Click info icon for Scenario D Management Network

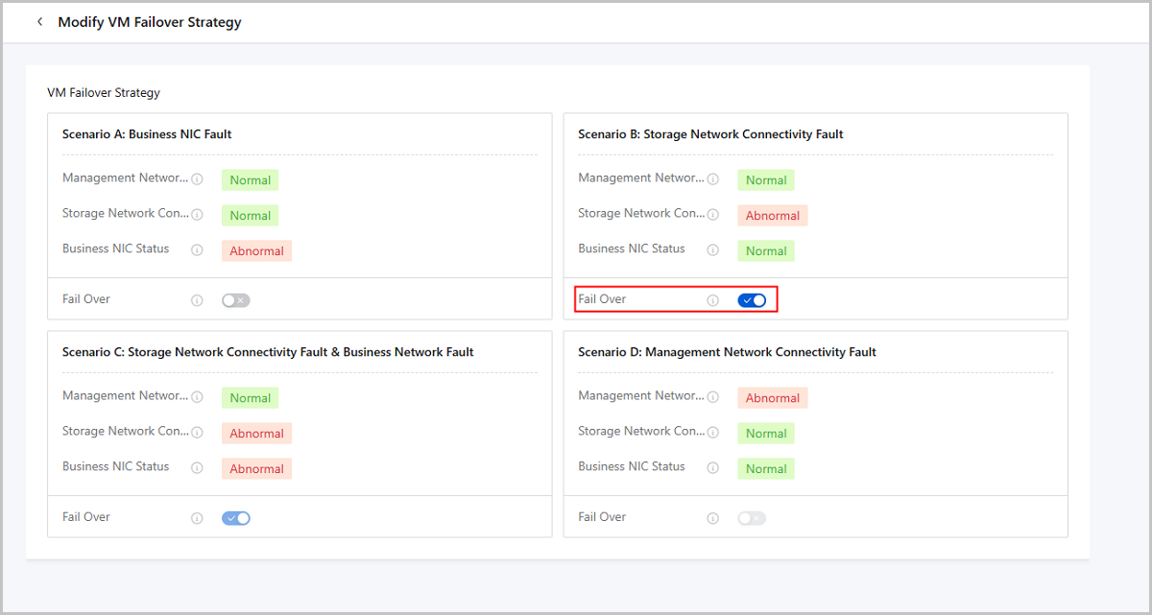(x=712, y=397)
